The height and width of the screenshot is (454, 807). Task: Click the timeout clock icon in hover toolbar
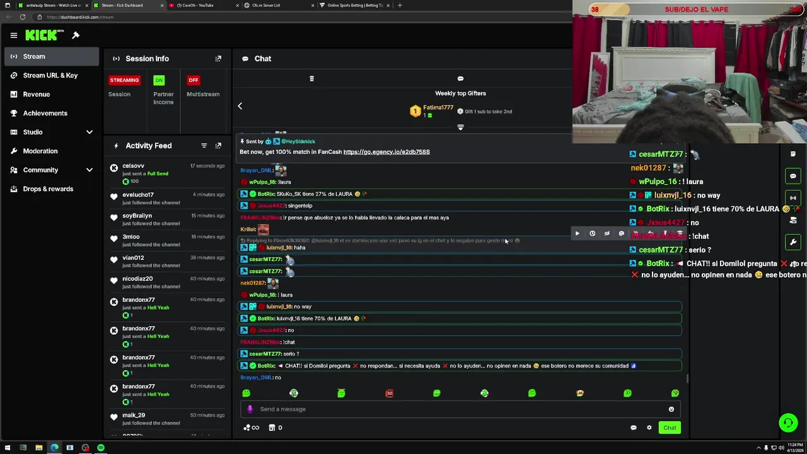[592, 234]
